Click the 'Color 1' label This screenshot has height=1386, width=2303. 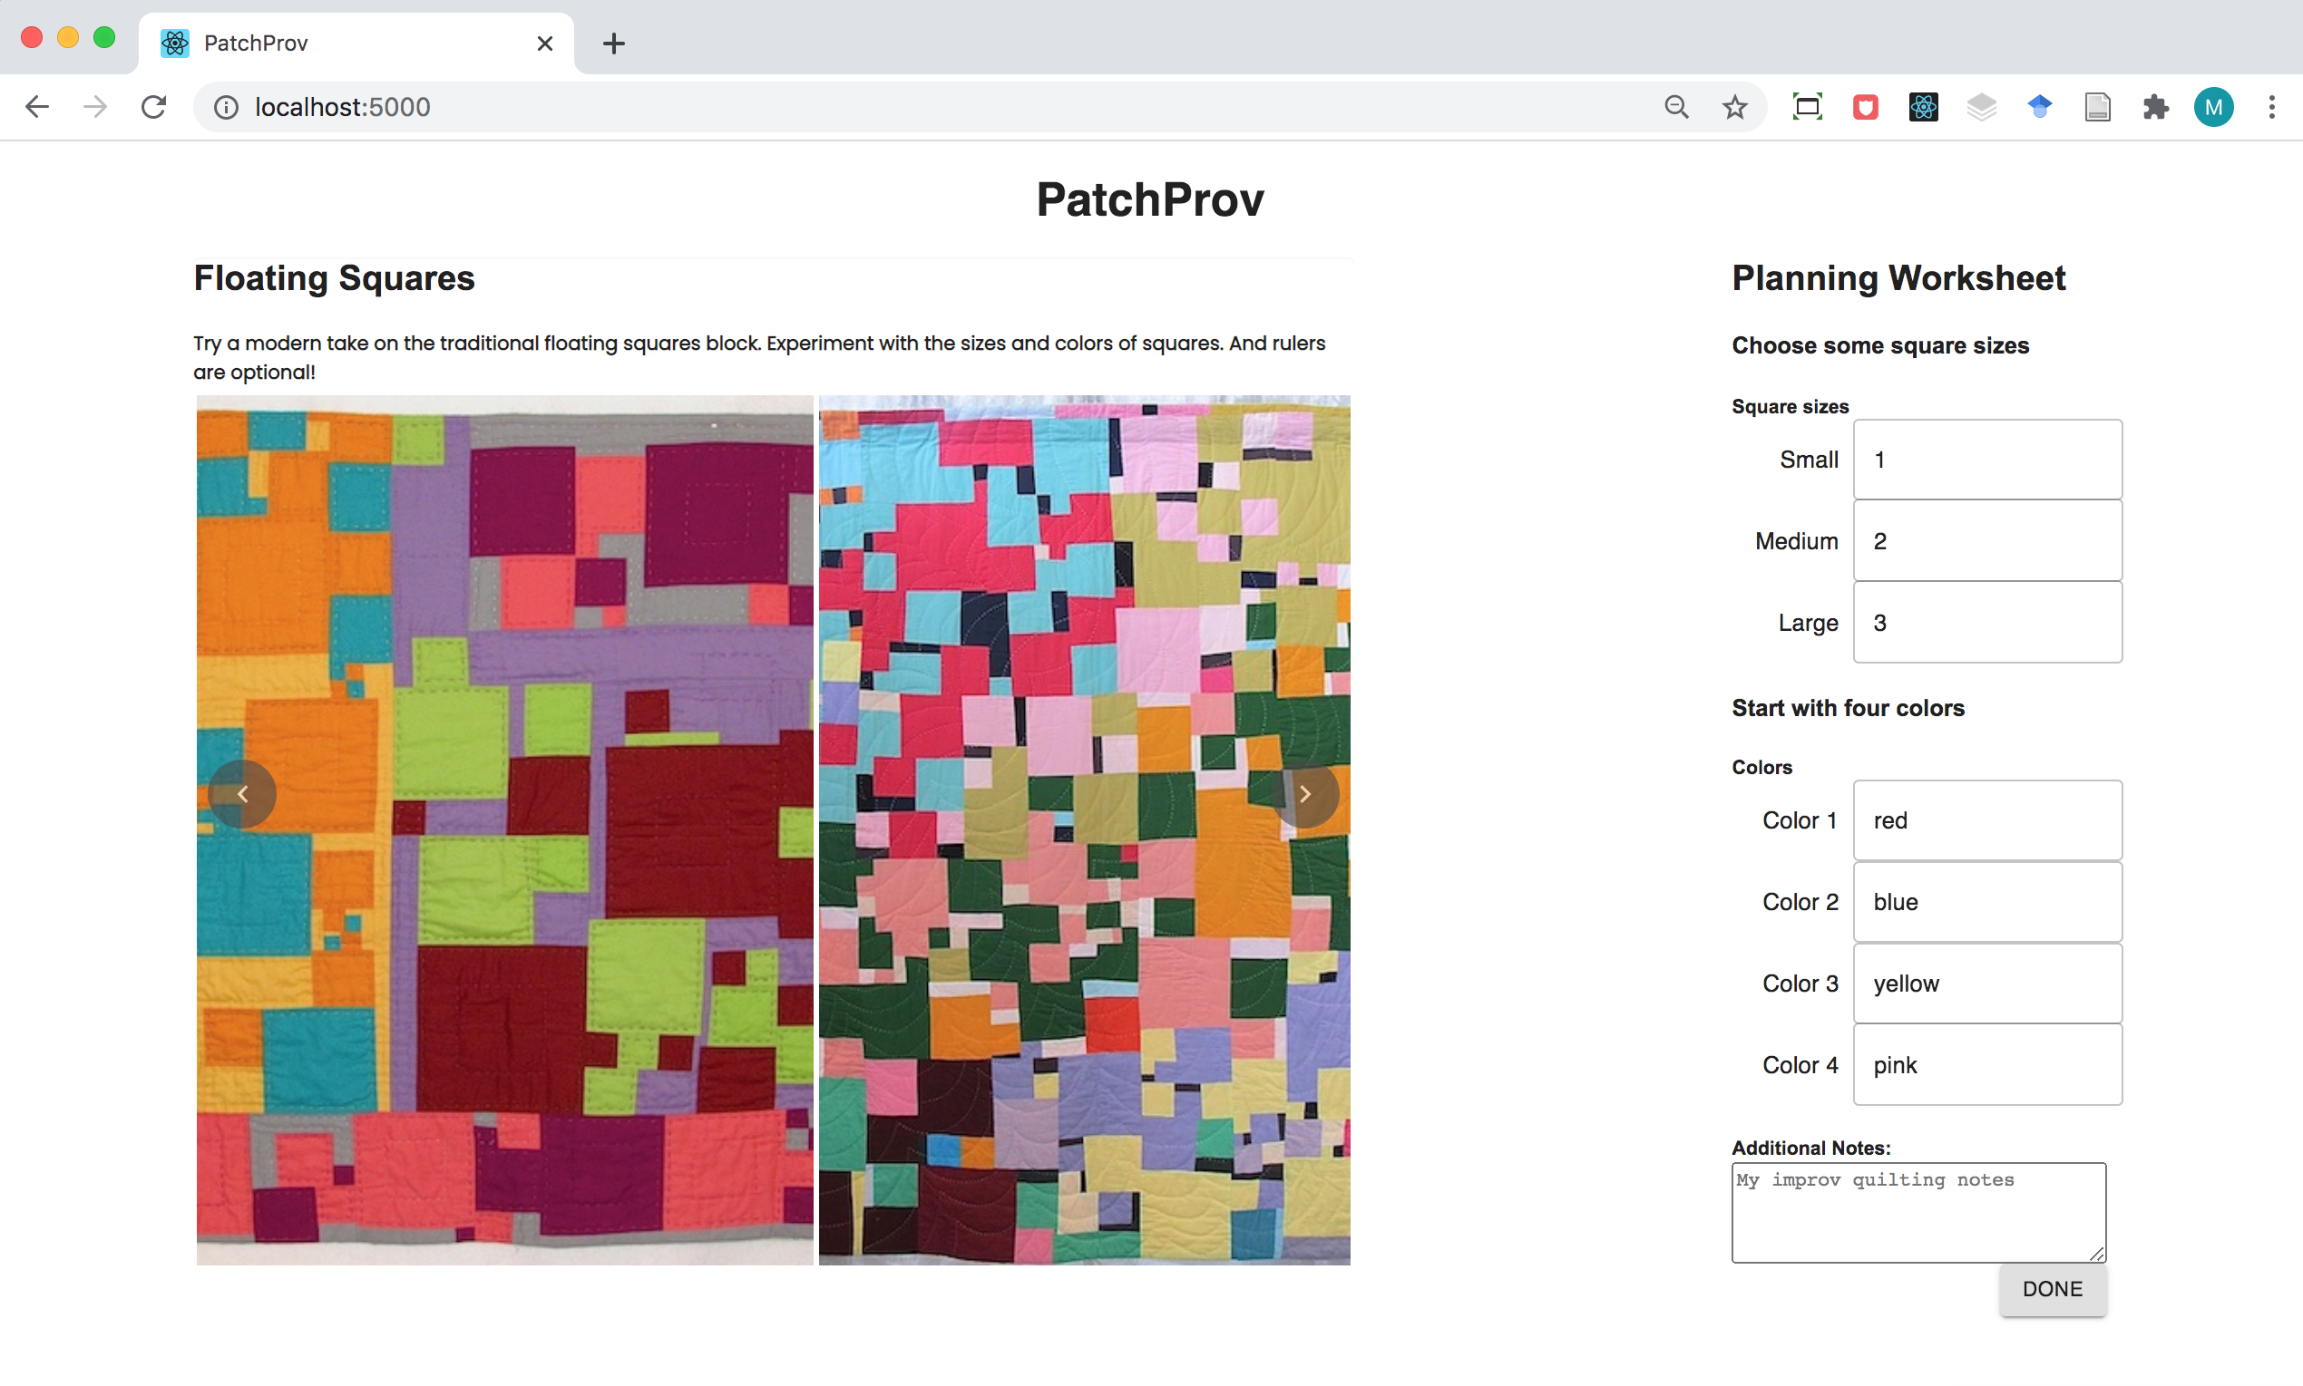click(x=1800, y=820)
